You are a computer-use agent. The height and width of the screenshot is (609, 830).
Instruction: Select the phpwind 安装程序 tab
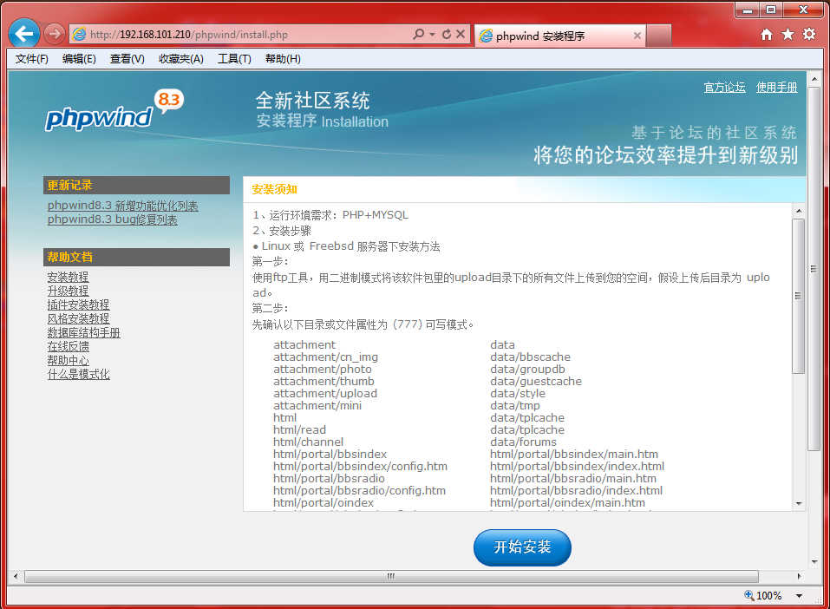tap(560, 36)
